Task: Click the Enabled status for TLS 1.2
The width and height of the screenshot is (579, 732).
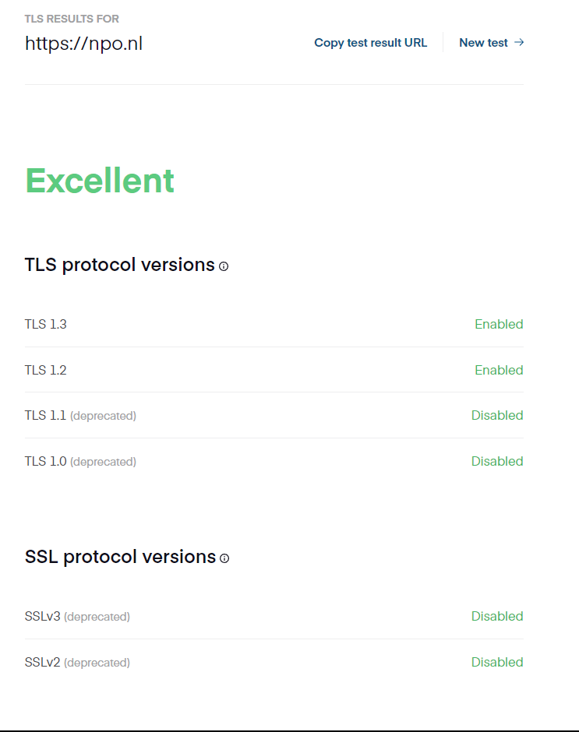Action: pyautogui.click(x=499, y=370)
